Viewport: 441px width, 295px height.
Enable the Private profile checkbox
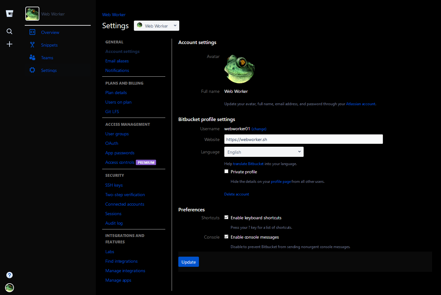(x=226, y=171)
